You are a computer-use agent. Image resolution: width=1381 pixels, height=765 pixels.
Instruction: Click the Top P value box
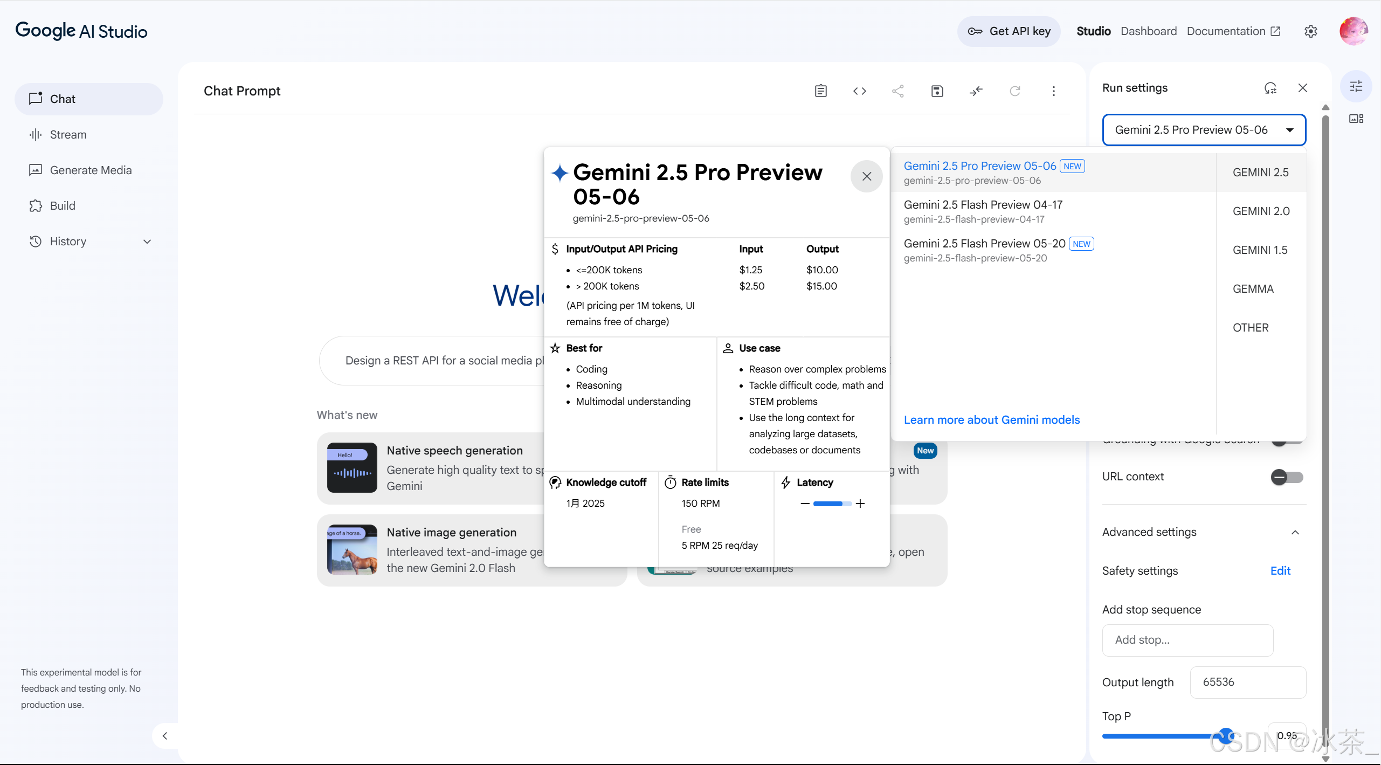[x=1287, y=736]
